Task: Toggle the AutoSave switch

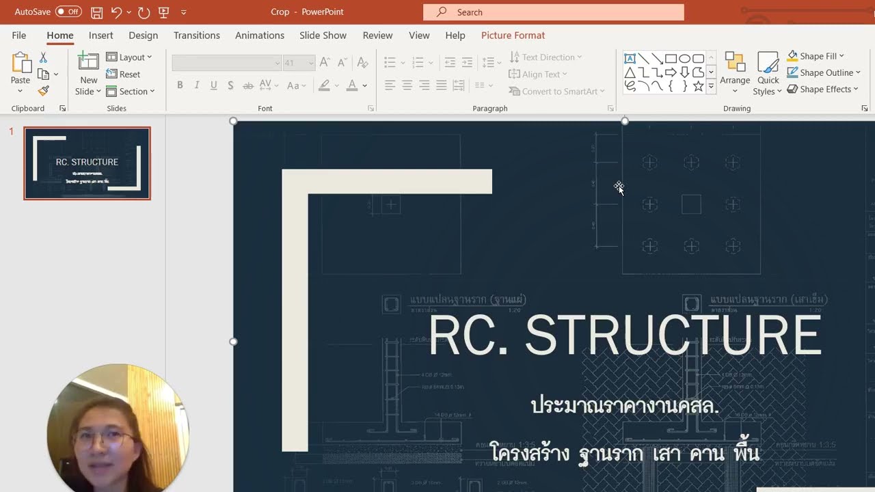Action: 68,12
